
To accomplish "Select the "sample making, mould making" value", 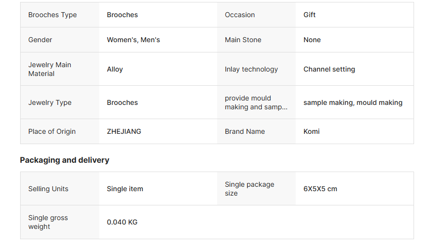I will [x=353, y=102].
